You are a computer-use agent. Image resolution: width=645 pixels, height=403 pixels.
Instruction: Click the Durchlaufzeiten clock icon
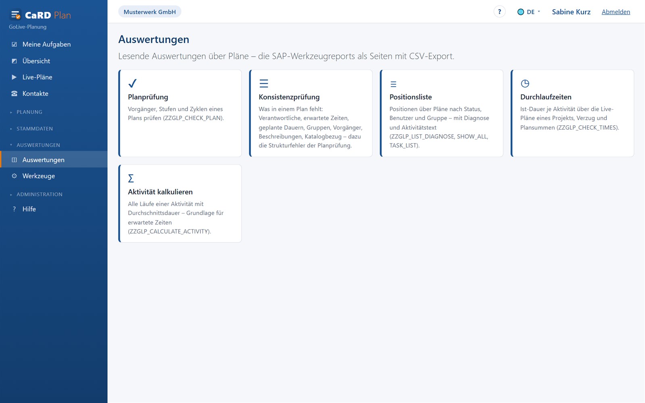tap(525, 83)
